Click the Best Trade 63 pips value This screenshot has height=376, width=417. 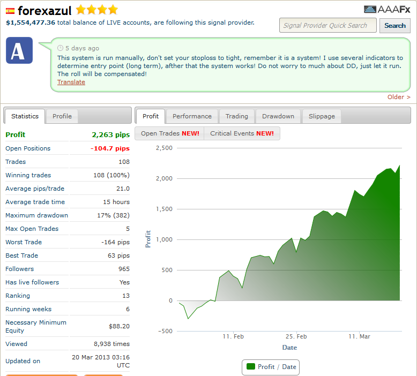tap(118, 255)
